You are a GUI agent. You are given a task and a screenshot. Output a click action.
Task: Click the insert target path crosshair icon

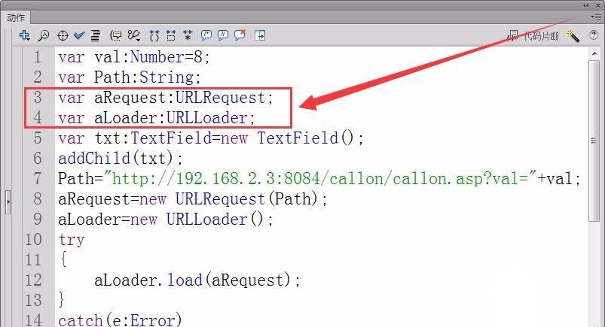63,36
